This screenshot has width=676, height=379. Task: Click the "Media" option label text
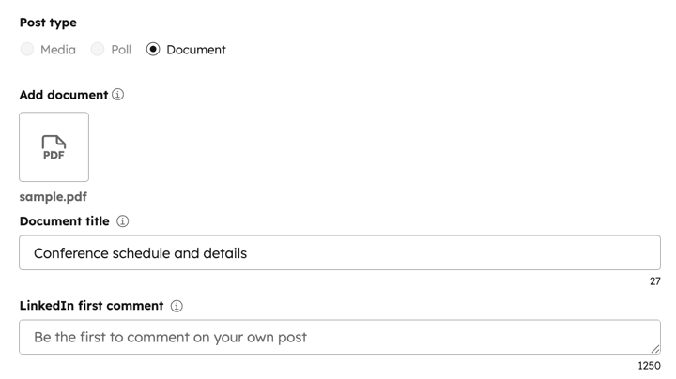pyautogui.click(x=58, y=50)
